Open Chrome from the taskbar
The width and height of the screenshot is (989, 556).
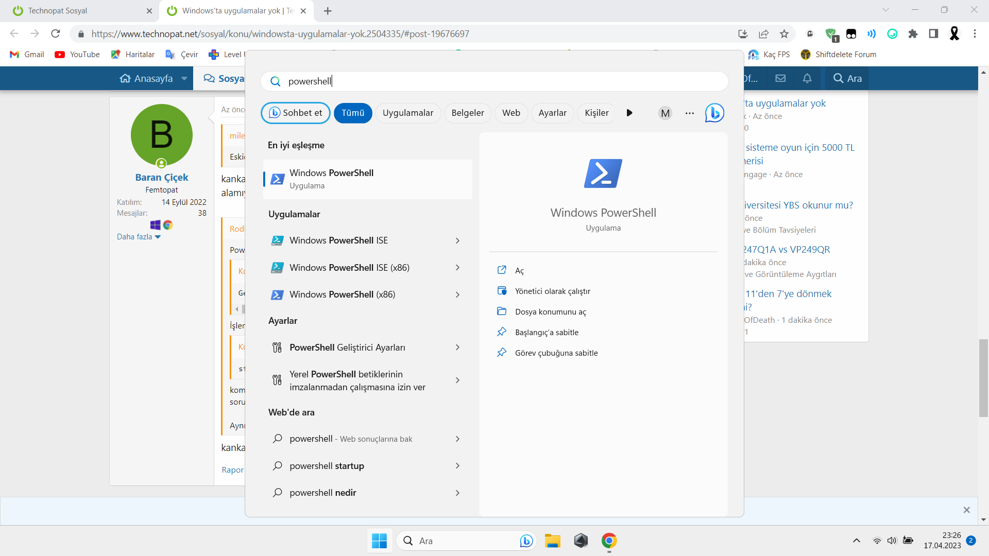click(x=609, y=541)
